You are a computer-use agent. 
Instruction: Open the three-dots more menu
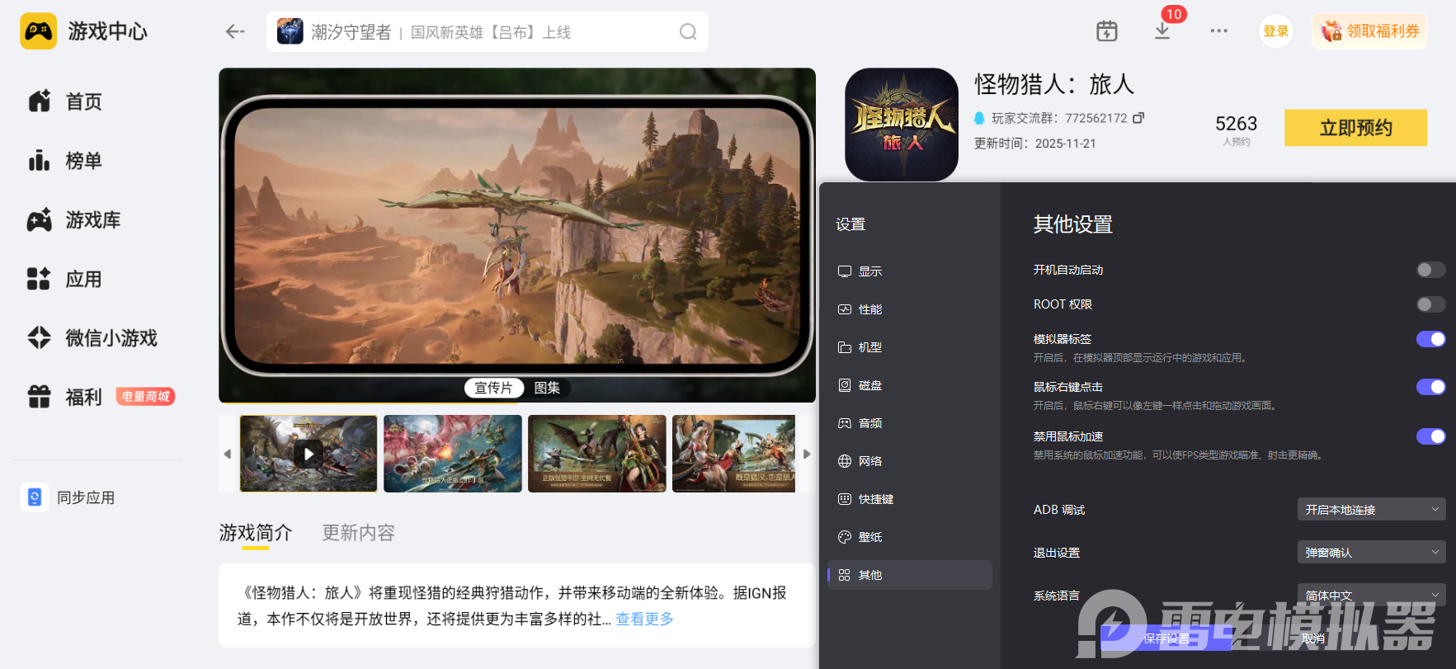1218,31
